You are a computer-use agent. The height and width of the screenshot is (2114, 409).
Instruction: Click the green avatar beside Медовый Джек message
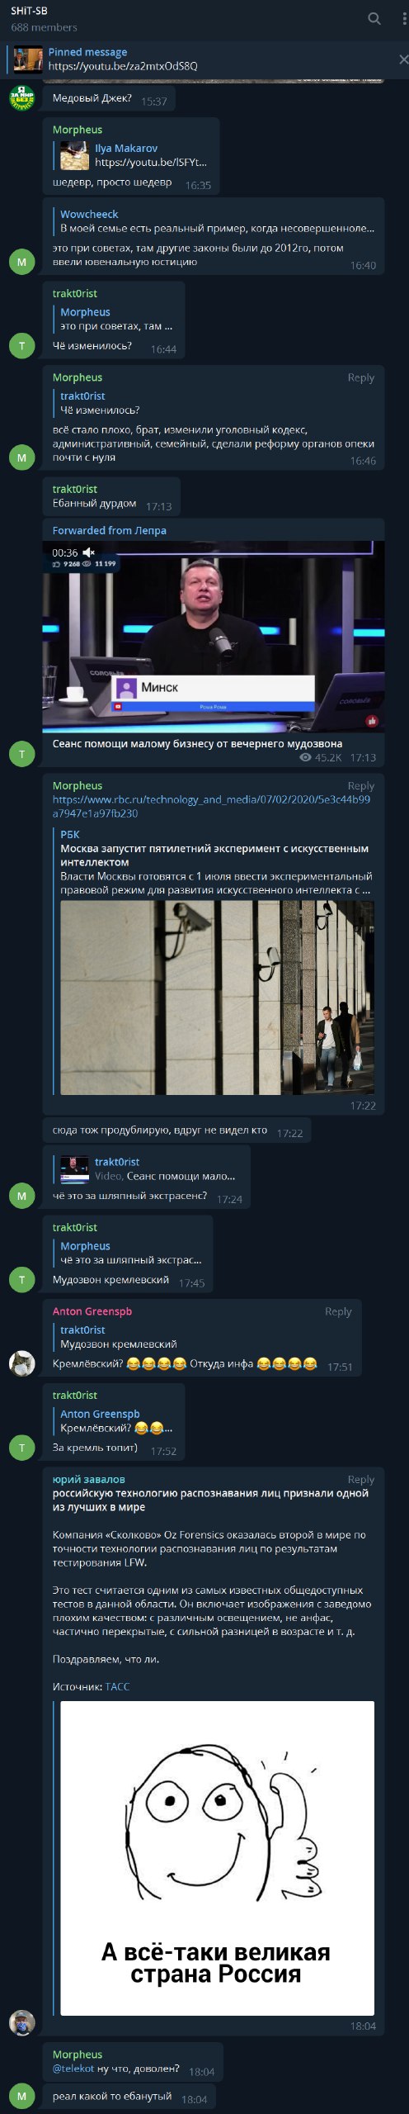pos(21,97)
